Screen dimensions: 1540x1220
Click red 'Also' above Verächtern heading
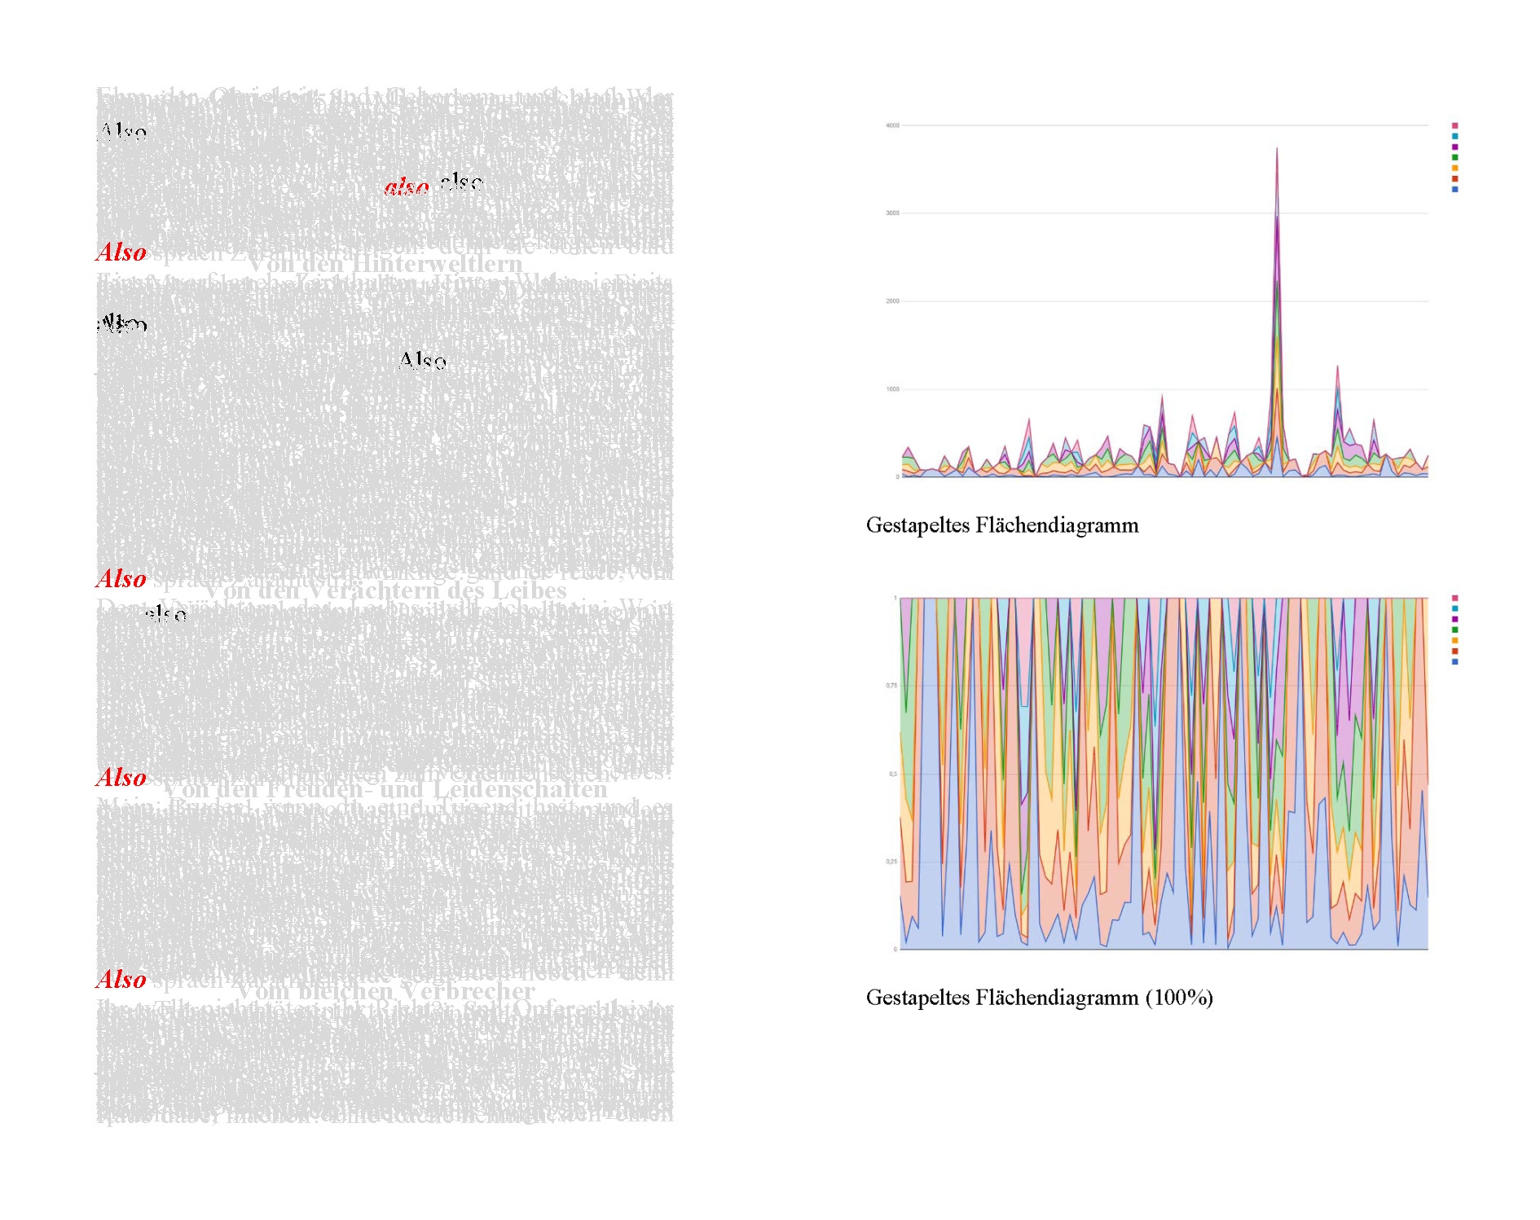[121, 578]
